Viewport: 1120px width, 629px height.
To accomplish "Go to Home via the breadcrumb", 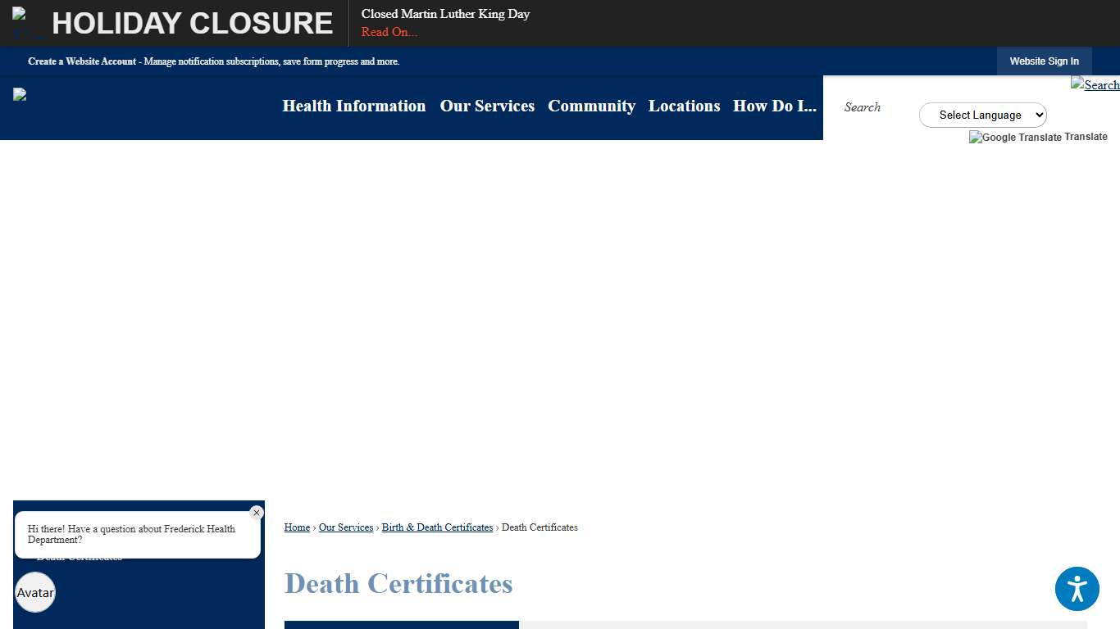I will pos(297,527).
